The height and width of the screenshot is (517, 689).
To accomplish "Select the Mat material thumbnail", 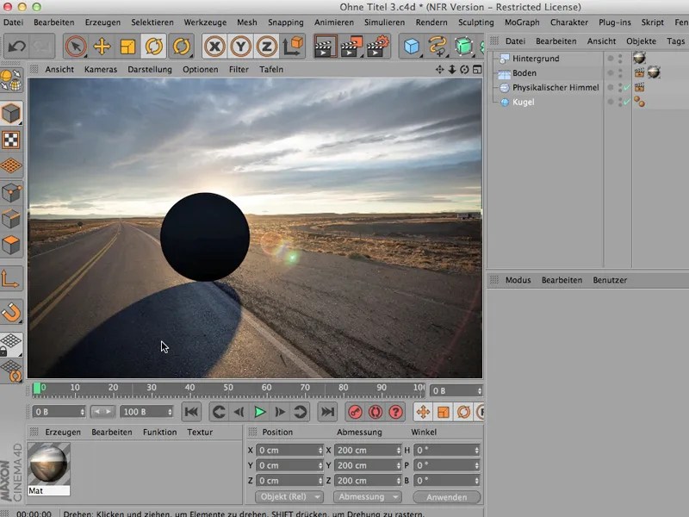I will (49, 464).
